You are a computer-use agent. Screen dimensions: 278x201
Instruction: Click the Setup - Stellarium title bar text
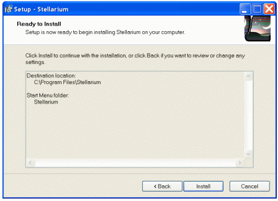pyautogui.click(x=41, y=9)
